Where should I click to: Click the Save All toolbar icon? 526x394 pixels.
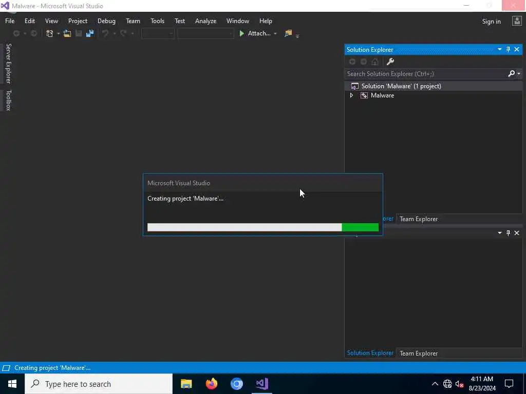[x=90, y=33]
